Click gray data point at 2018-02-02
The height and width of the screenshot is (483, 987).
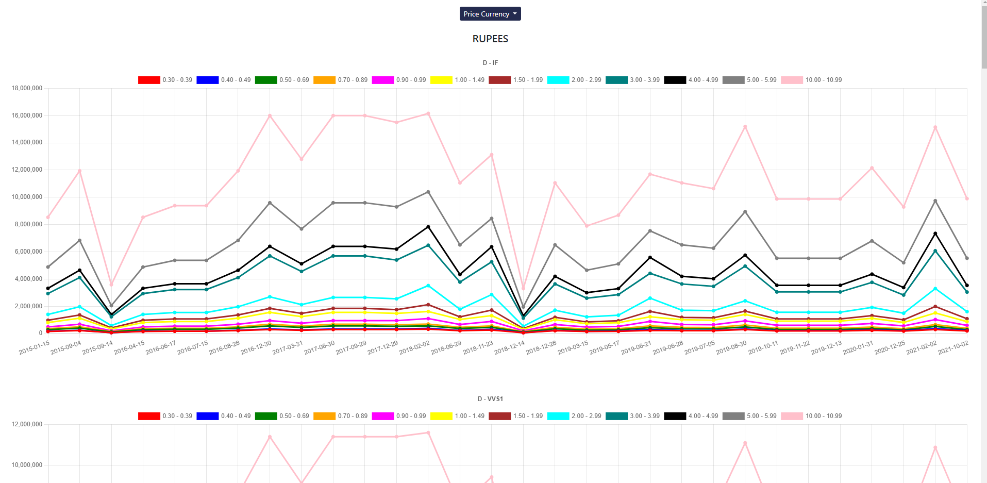pos(428,192)
